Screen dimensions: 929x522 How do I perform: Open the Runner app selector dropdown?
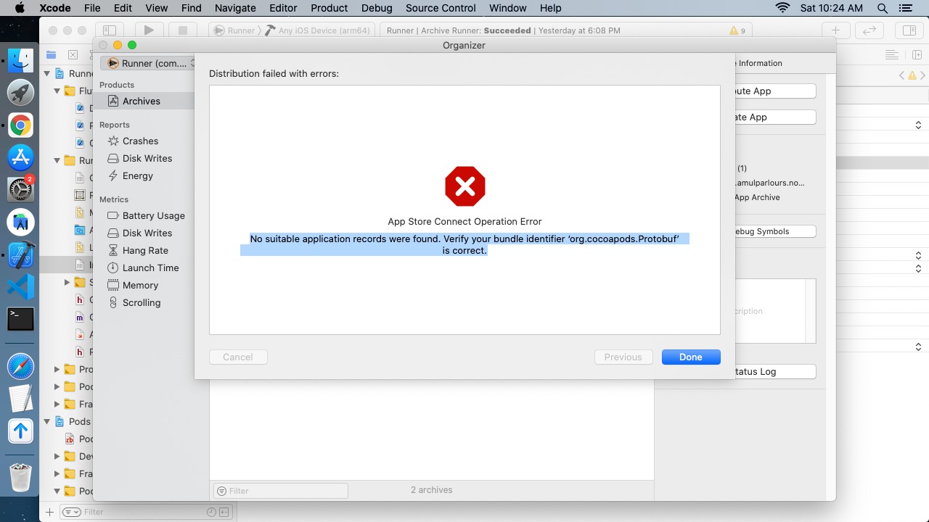coord(148,63)
